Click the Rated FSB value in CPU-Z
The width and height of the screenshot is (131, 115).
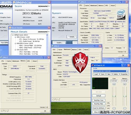click(95, 42)
